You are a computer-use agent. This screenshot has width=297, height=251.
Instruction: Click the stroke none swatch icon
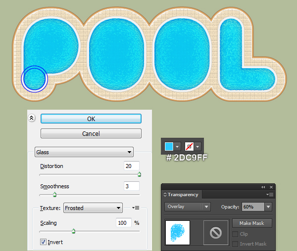[x=189, y=146]
